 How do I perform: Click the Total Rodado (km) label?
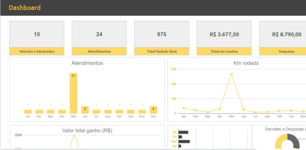click(162, 52)
